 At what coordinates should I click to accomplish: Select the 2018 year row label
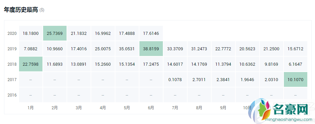pyautogui.click(x=12, y=64)
